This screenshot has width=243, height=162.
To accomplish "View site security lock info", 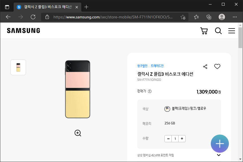I will (47, 17).
